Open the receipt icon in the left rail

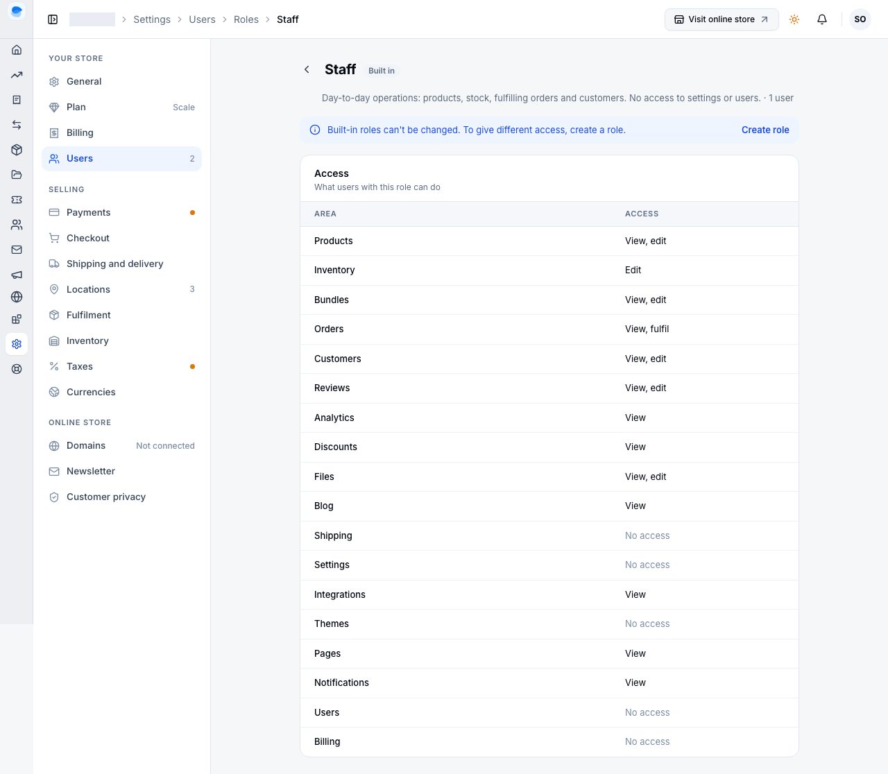coord(17,100)
